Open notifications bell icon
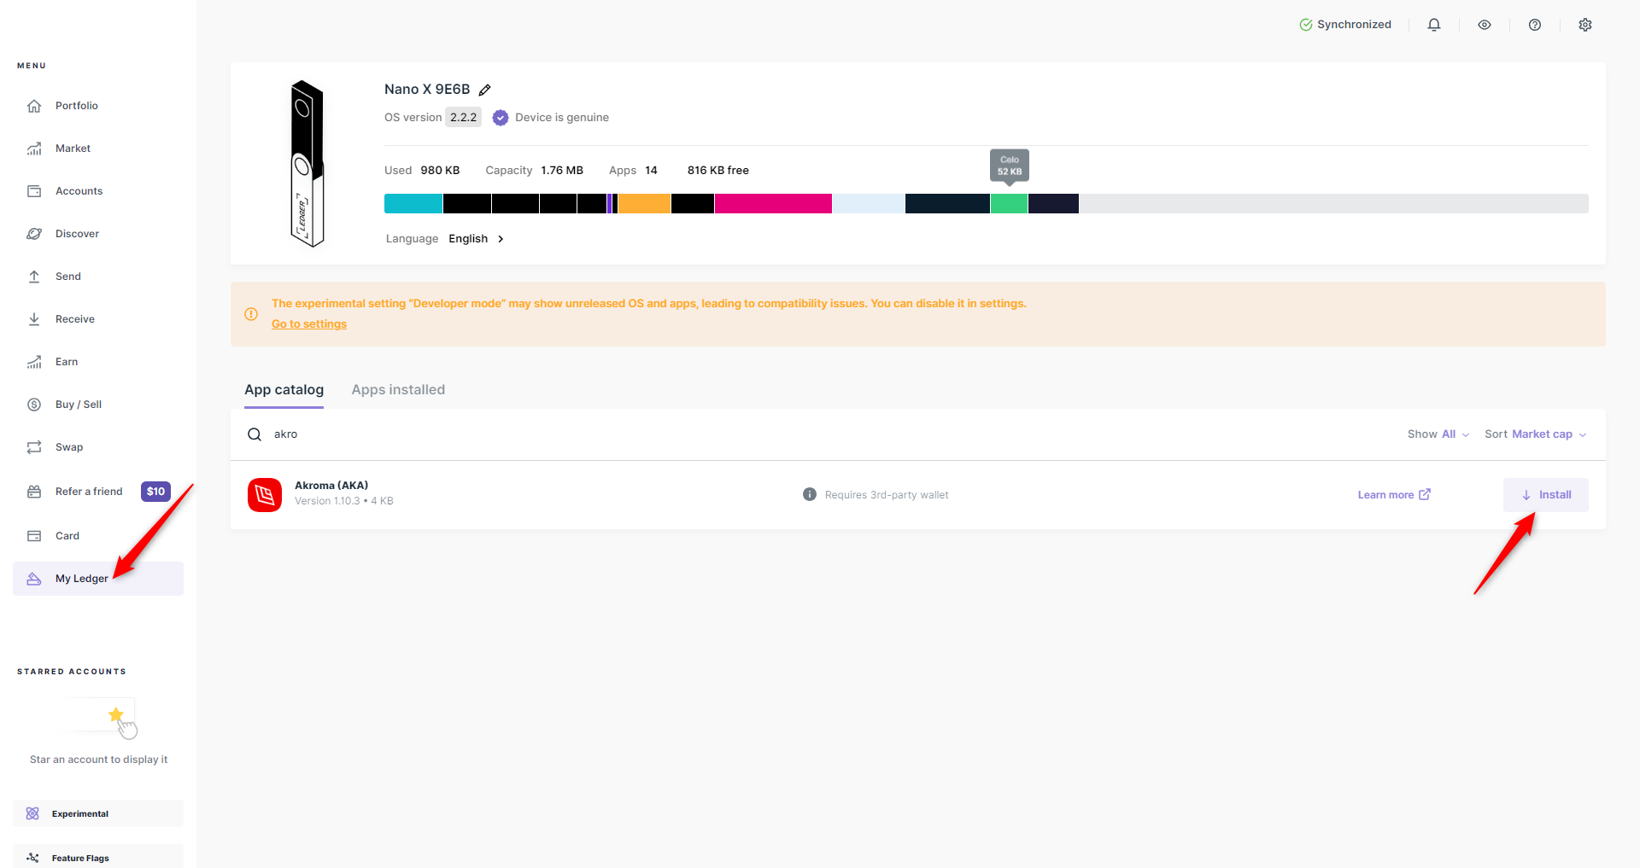The height and width of the screenshot is (868, 1640). pos(1434,25)
